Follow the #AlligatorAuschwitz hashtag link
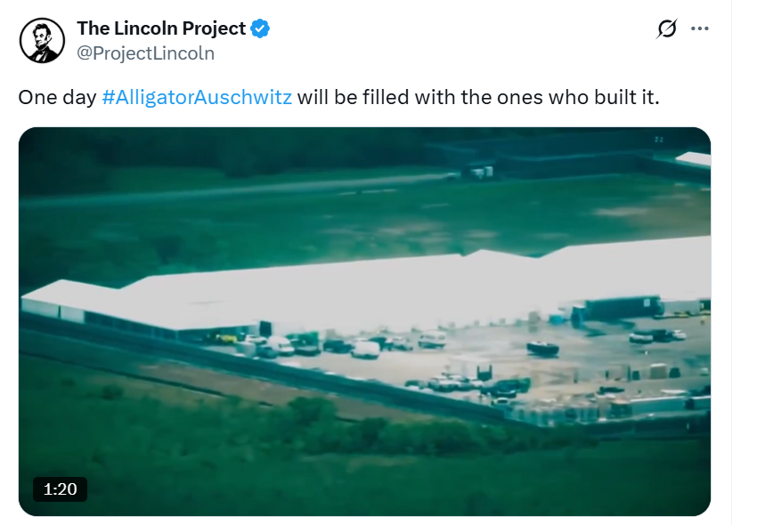 click(197, 98)
